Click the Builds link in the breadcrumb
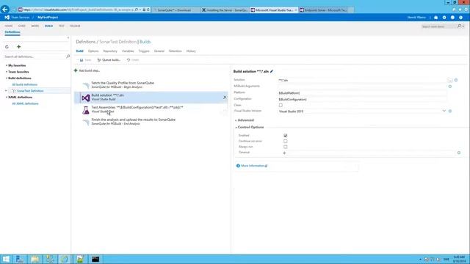This screenshot has width=470, height=264. click(x=145, y=42)
